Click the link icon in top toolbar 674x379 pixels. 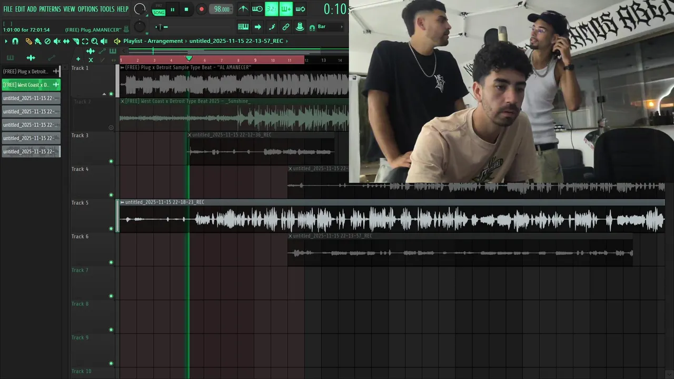point(286,27)
